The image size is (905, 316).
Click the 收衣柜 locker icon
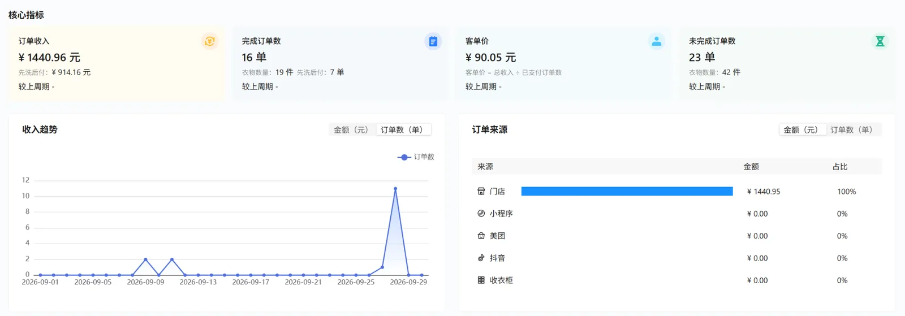(481, 280)
